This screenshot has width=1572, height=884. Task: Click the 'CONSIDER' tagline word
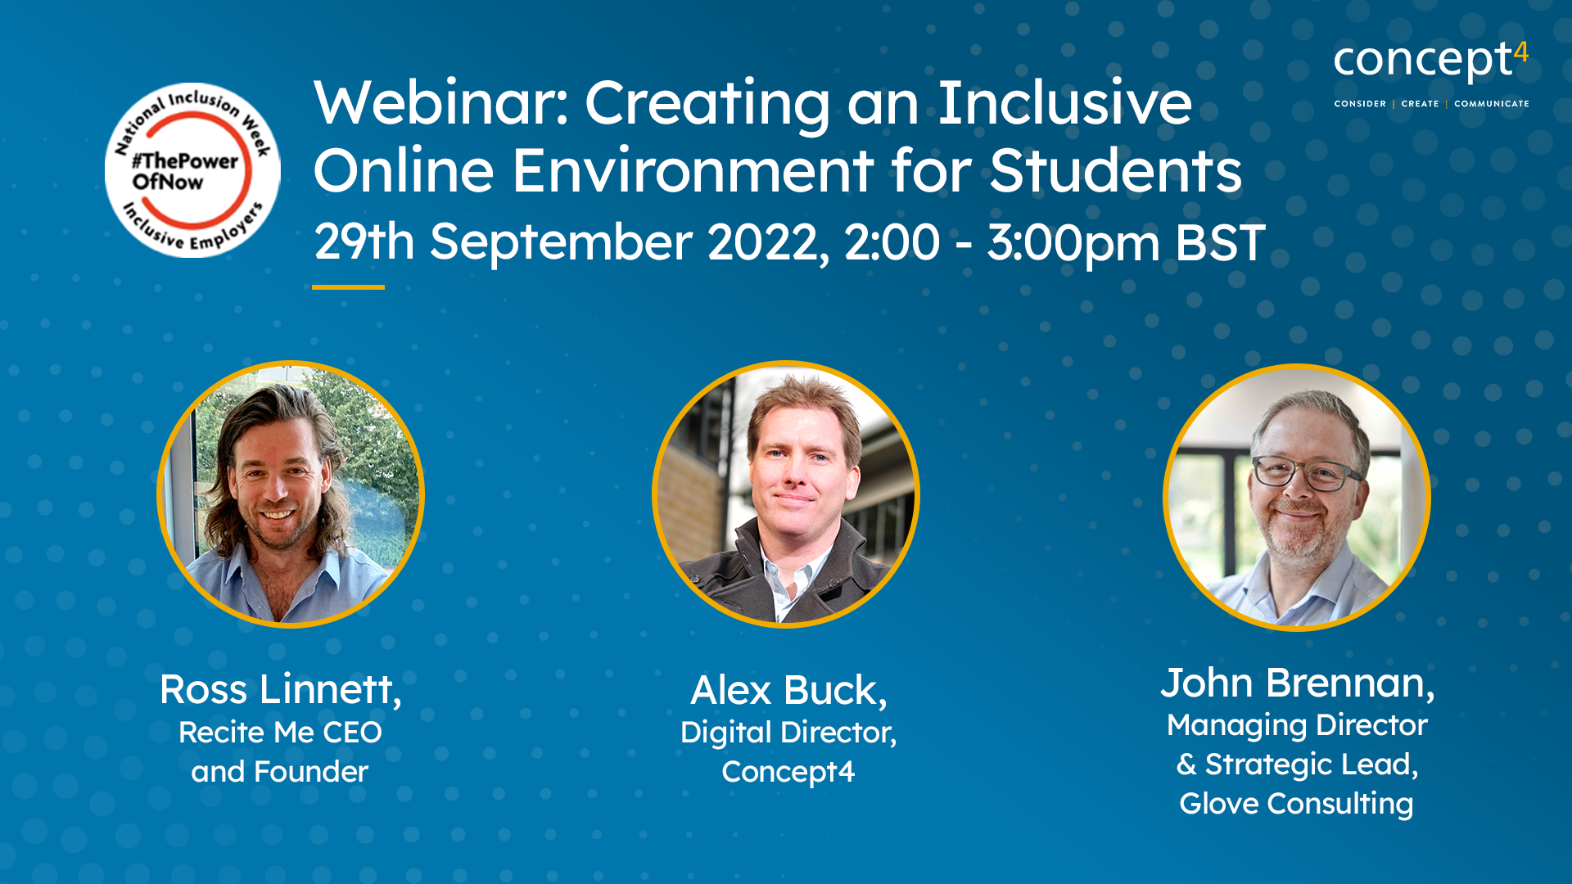tap(1360, 104)
